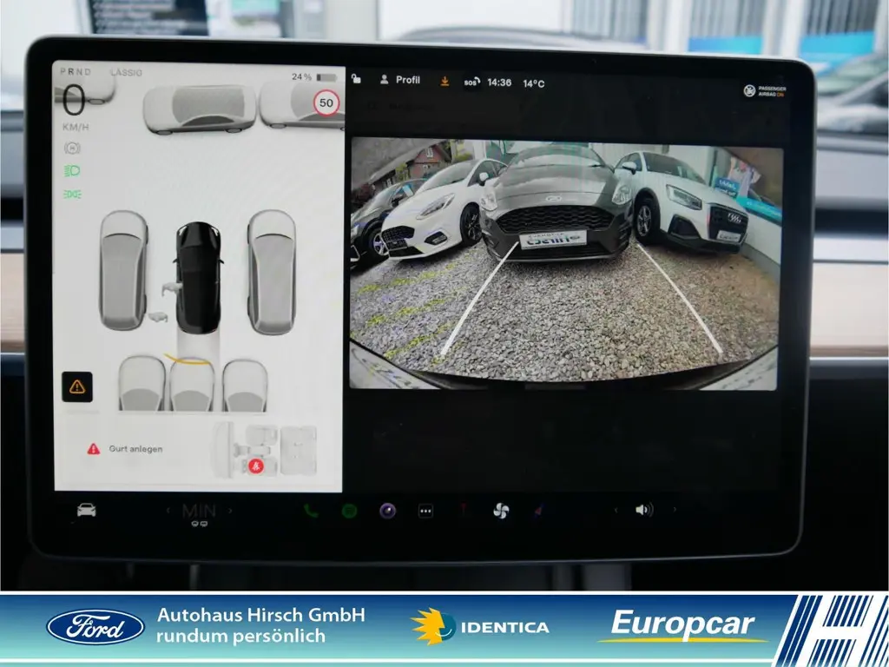This screenshot has width=889, height=667.
Task: Lower volume with left chevron
Action: coord(616,511)
